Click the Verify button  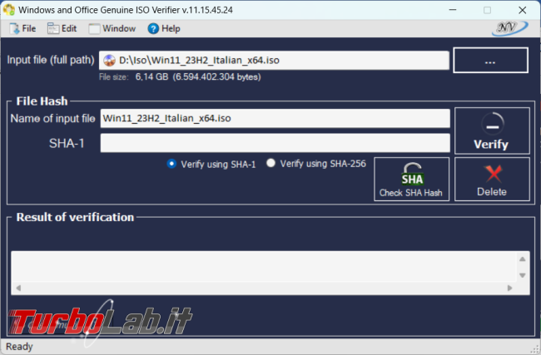point(492,131)
